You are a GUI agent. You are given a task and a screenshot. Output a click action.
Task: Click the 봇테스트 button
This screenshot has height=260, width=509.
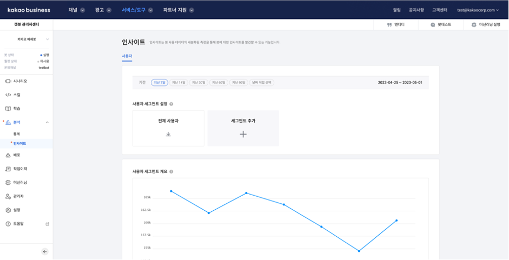coord(440,25)
